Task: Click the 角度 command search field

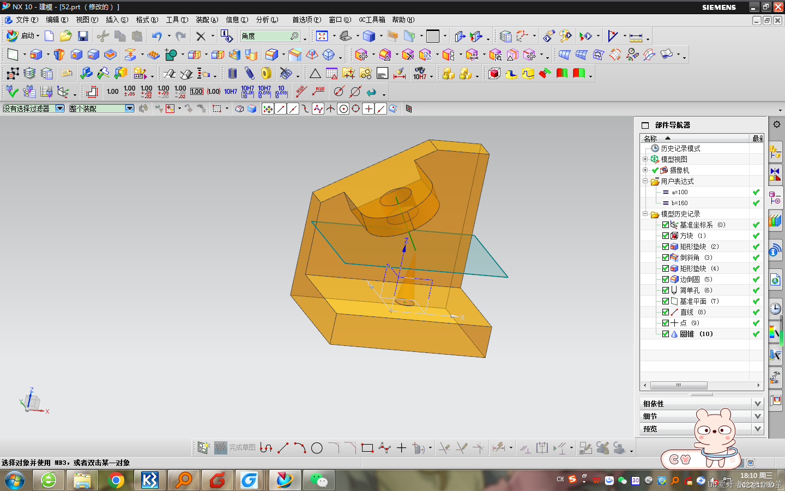Action: pyautogui.click(x=270, y=36)
